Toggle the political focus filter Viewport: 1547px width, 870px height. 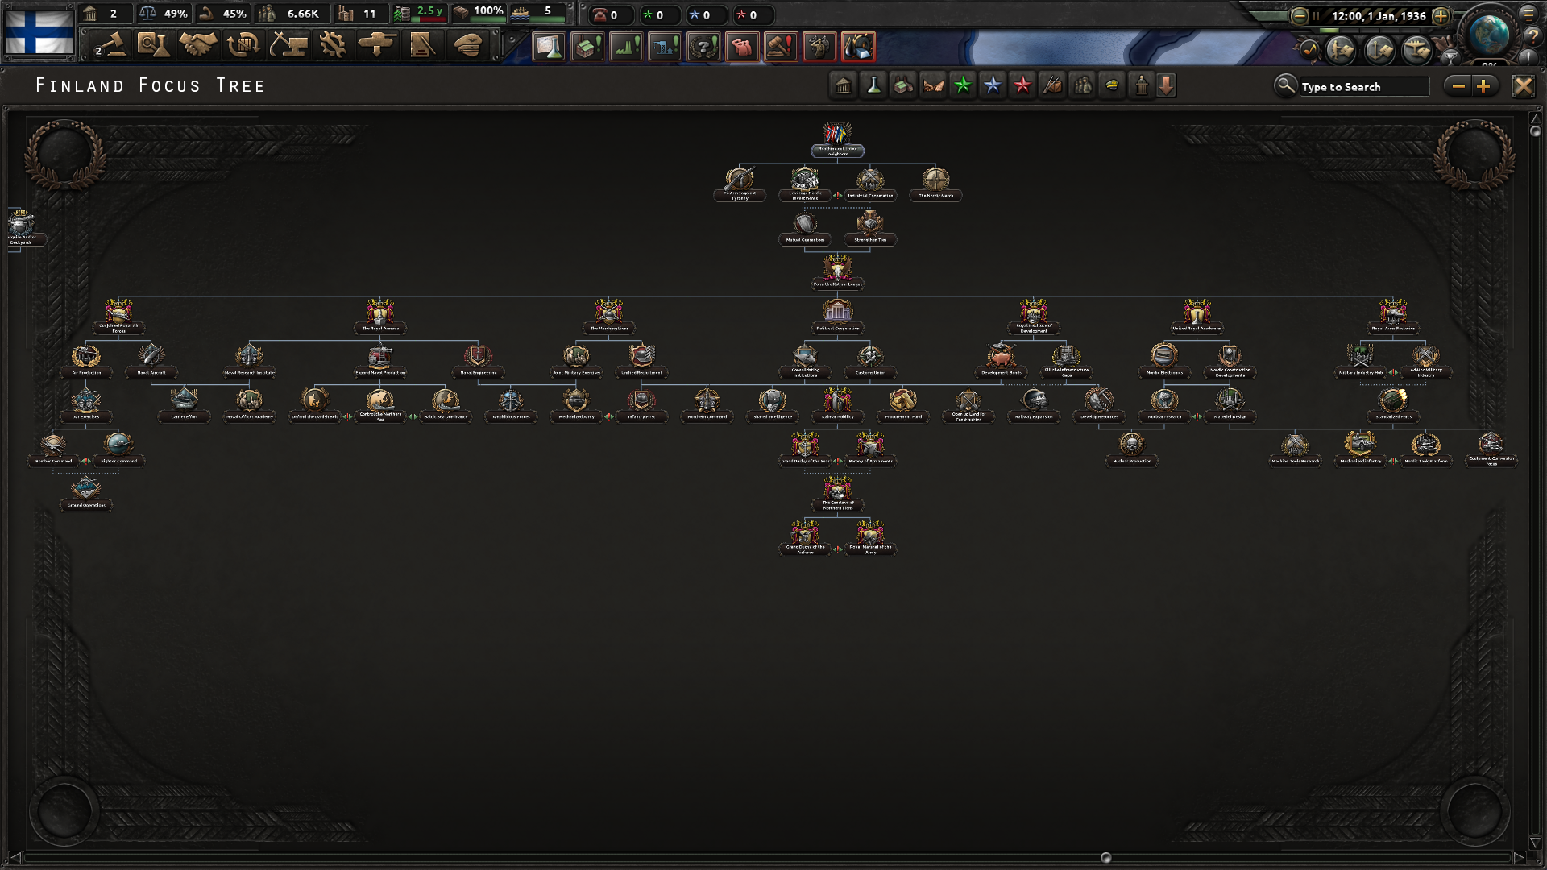pos(844,85)
